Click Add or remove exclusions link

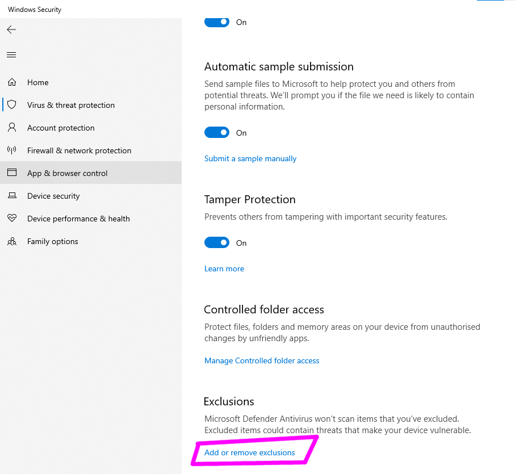pos(250,452)
